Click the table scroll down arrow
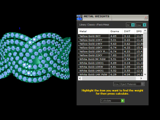 point(145,74)
